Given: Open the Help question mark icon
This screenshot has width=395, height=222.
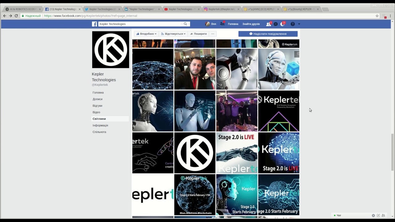Looking at the screenshot, I should point(293,24).
